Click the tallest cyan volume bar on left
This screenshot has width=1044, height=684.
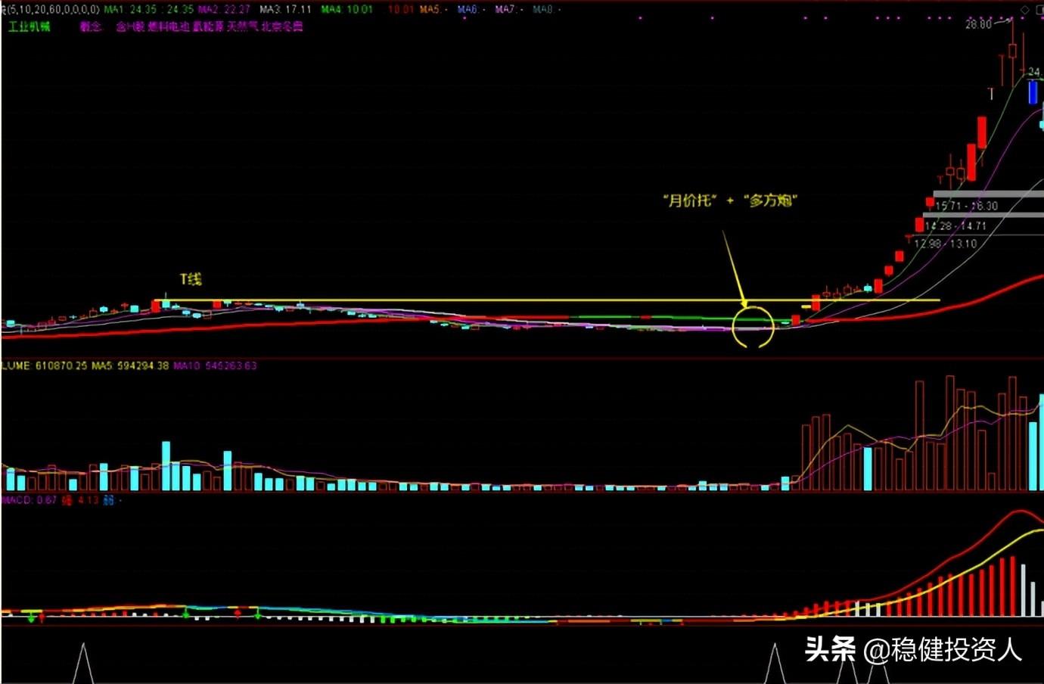point(166,466)
